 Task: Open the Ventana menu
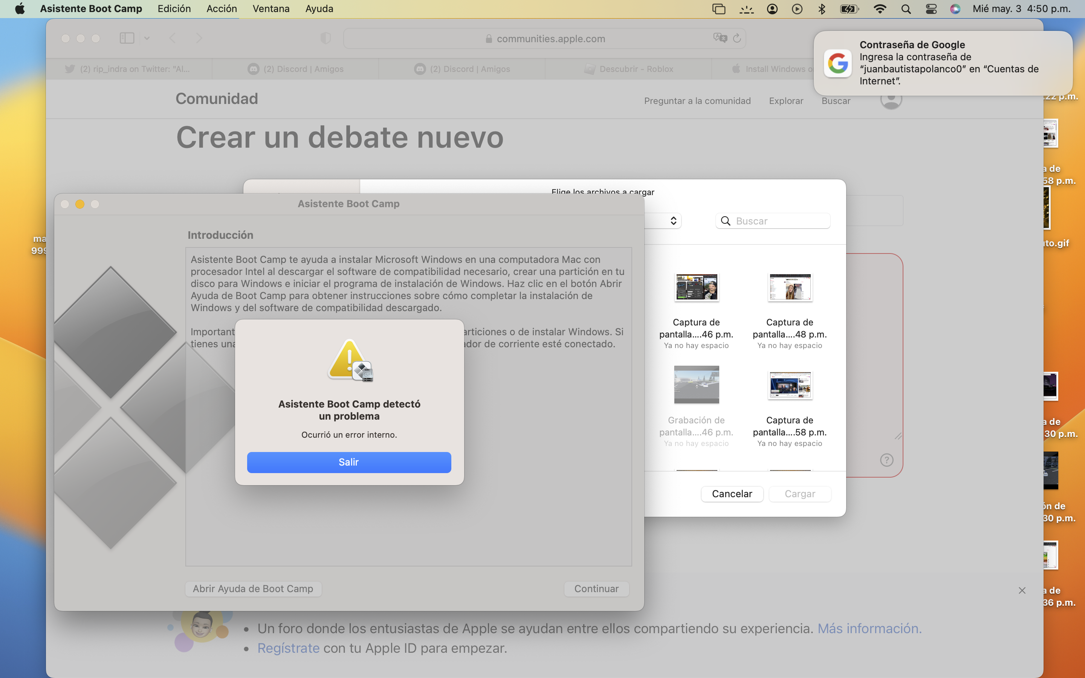(271, 9)
